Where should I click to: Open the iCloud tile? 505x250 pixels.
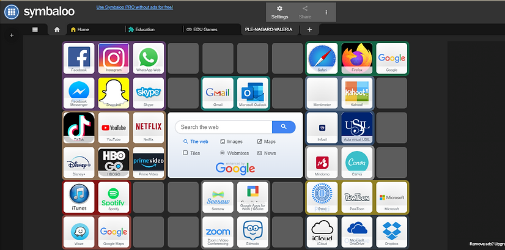[x=322, y=232]
